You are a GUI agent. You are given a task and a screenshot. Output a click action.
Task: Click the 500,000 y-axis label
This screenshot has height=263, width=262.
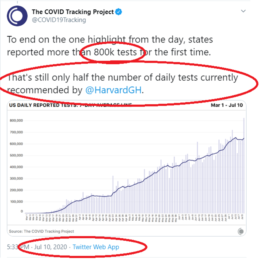point(16,155)
